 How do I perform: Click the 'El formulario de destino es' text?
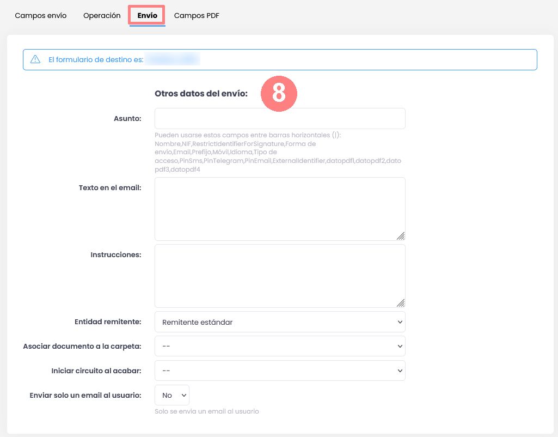click(x=96, y=59)
